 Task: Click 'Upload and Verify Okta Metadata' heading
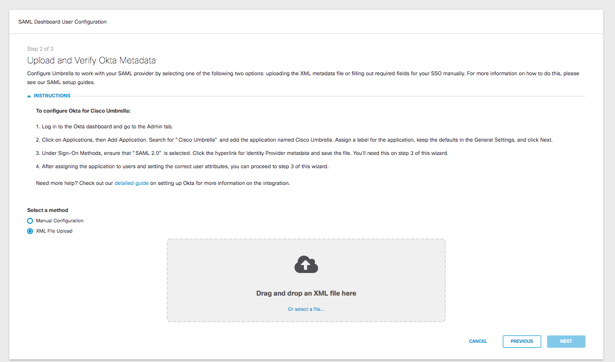tap(92, 61)
